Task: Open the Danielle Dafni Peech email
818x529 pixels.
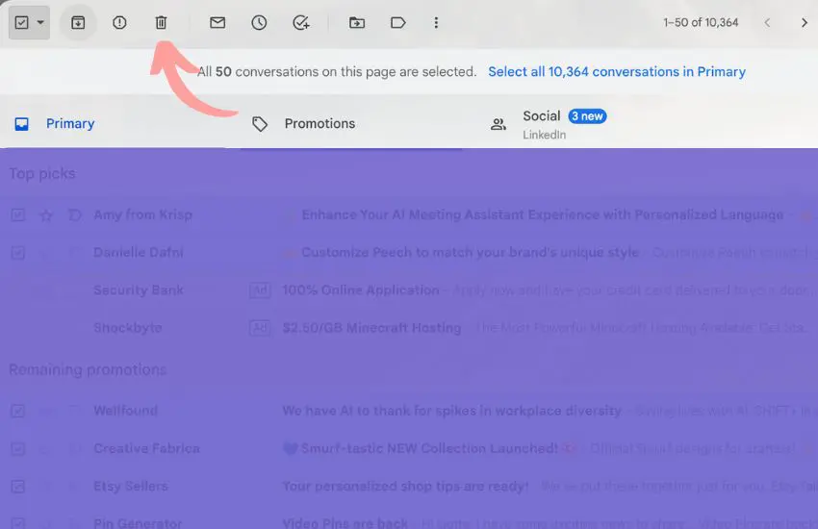Action: click(409, 252)
